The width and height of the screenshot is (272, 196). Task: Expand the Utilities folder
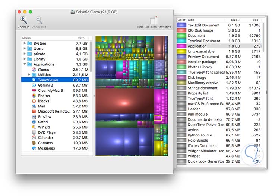[29, 75]
